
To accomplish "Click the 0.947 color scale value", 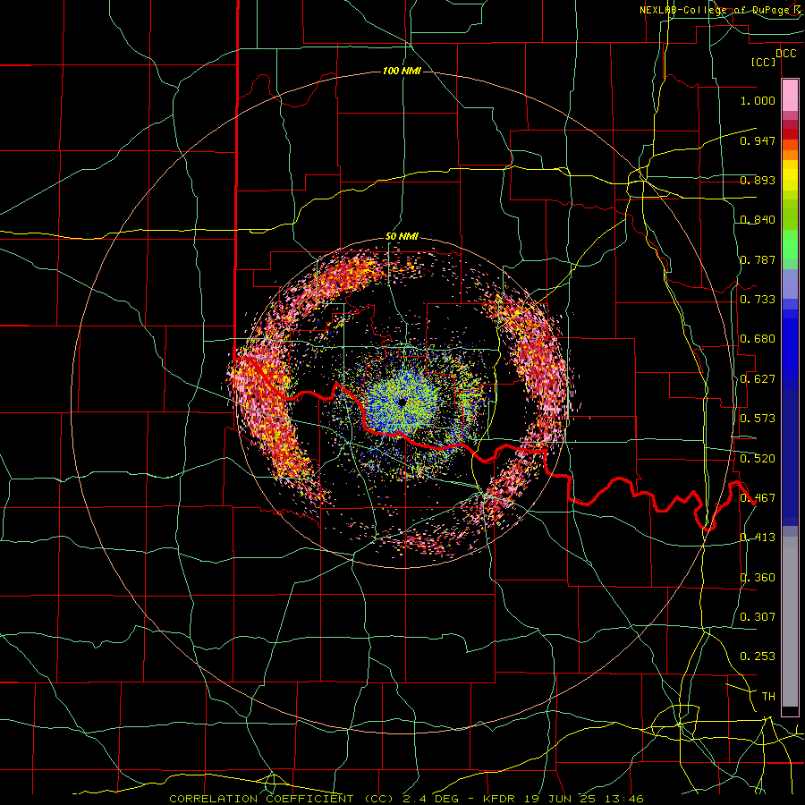I will pyautogui.click(x=758, y=140).
